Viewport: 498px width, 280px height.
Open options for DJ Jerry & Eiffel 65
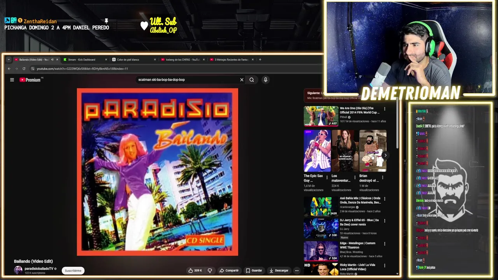click(x=384, y=221)
